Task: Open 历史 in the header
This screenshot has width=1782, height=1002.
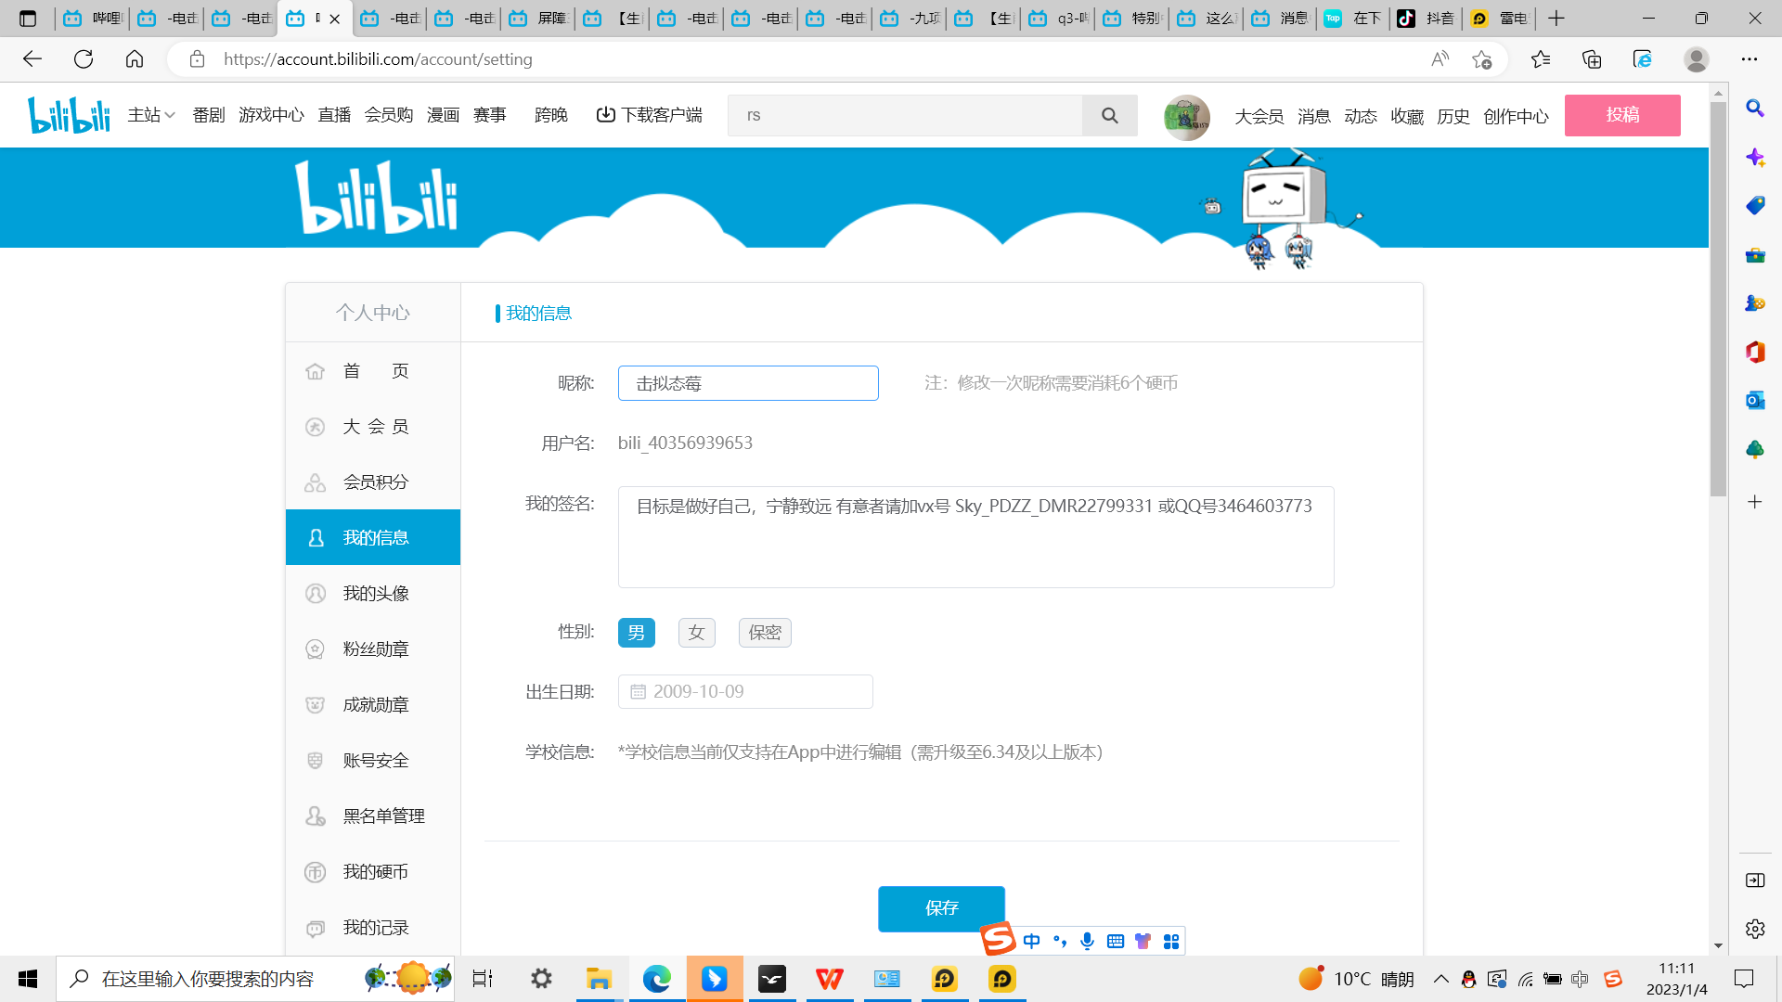Action: 1453,117
